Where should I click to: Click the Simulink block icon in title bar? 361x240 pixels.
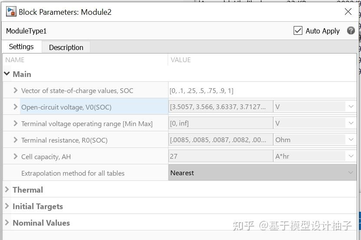[11, 11]
